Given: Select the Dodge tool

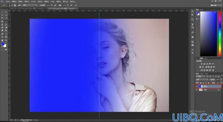Looking at the screenshot, I should (x=6, y=31).
